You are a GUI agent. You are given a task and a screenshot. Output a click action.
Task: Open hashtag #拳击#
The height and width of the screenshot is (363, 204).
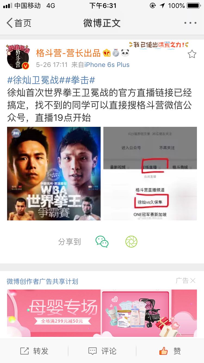[x=81, y=80]
